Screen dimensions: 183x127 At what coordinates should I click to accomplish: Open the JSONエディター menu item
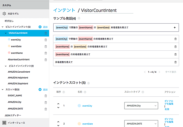(13, 115)
